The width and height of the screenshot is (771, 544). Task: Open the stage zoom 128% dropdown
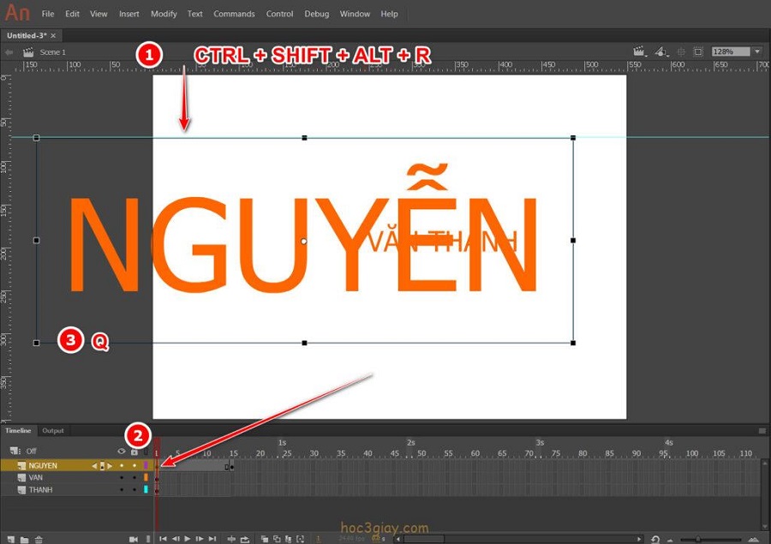[756, 52]
